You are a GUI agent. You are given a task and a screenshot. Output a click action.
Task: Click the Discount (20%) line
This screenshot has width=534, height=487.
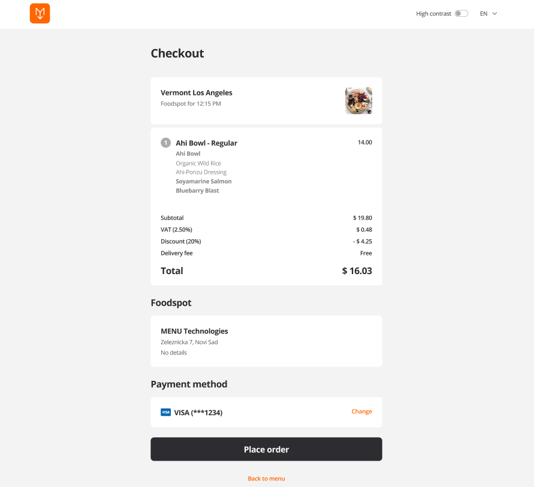tap(266, 241)
